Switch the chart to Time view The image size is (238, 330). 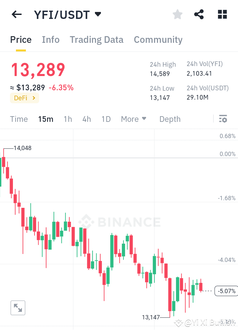point(19,119)
